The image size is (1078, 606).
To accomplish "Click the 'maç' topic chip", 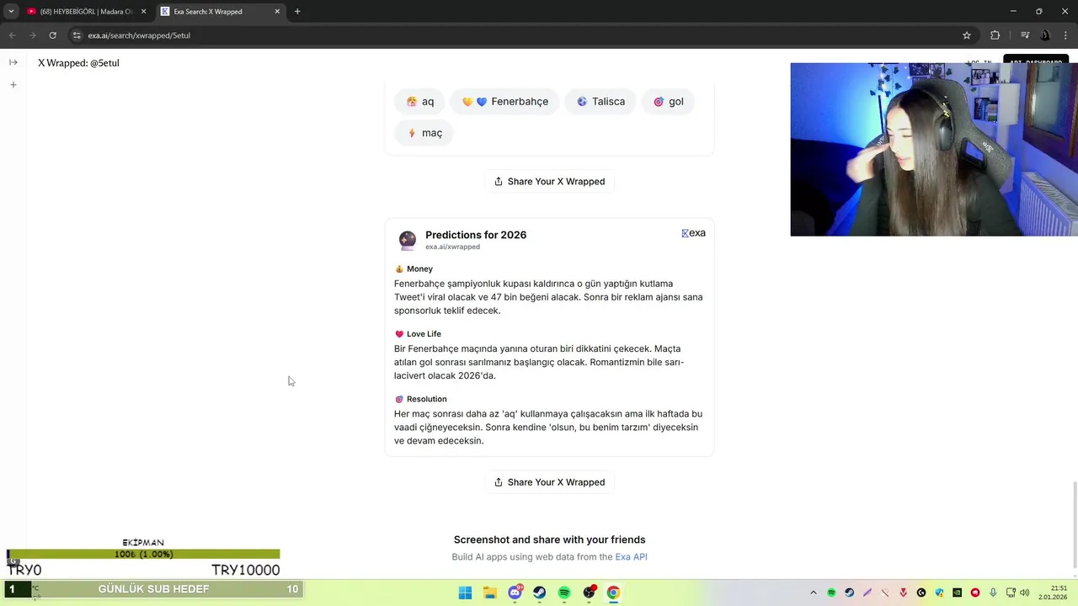I will tap(424, 133).
